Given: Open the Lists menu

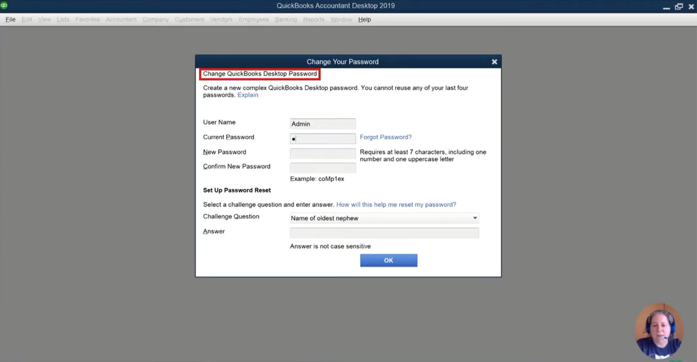Looking at the screenshot, I should tap(63, 19).
